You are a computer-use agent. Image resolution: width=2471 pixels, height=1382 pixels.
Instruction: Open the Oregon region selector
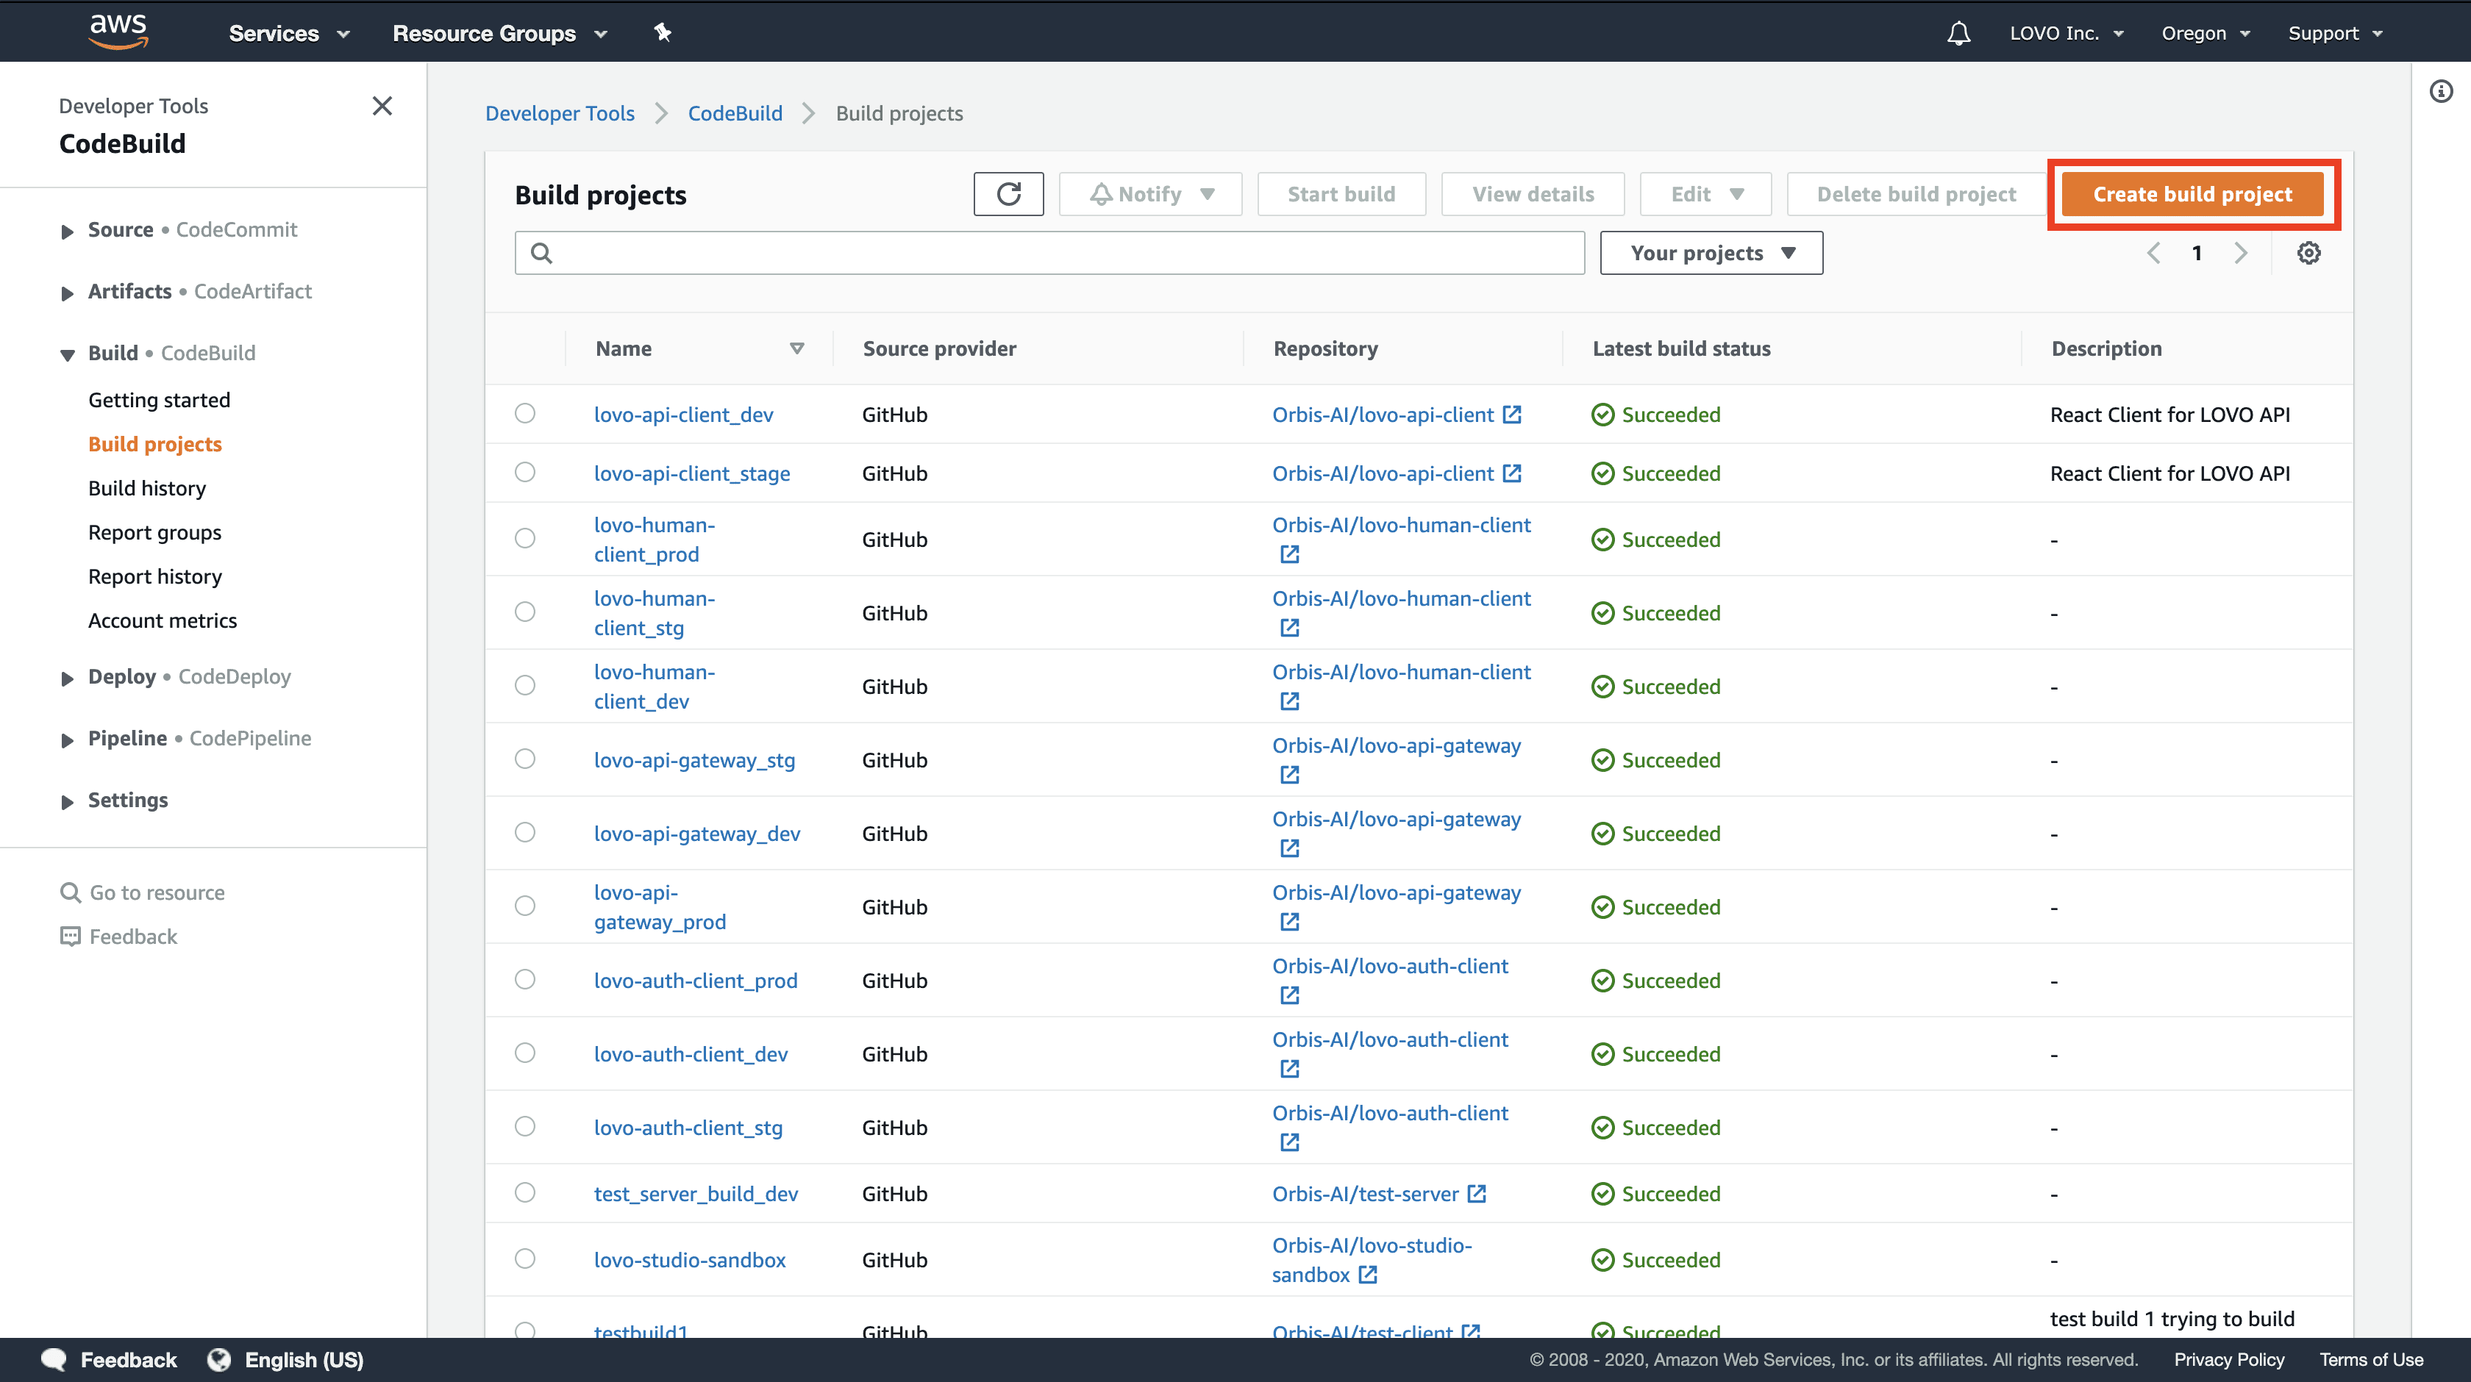coord(2206,34)
